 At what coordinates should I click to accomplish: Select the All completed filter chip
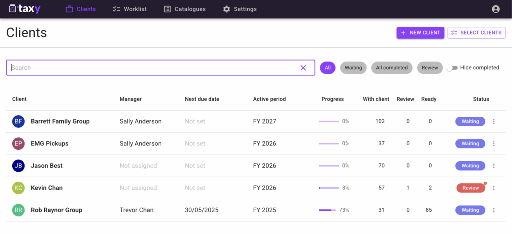click(392, 68)
